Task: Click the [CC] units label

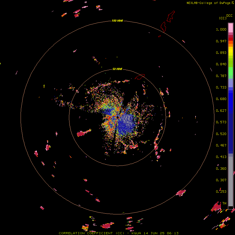Action: (x=223, y=18)
